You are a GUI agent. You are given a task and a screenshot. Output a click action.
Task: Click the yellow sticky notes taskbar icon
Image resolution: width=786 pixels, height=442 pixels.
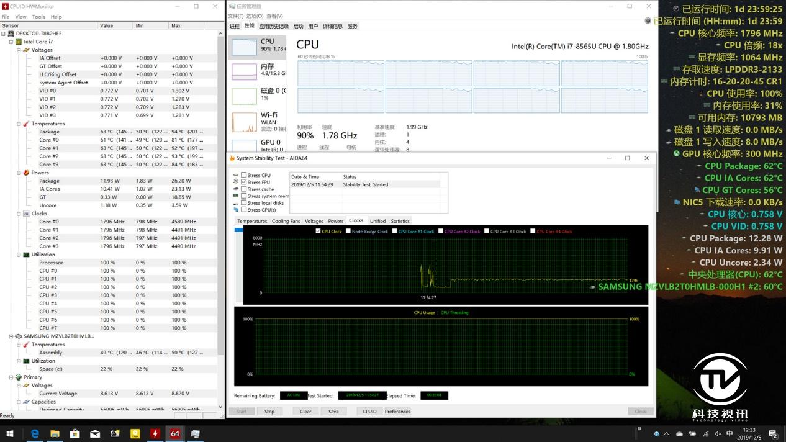135,433
